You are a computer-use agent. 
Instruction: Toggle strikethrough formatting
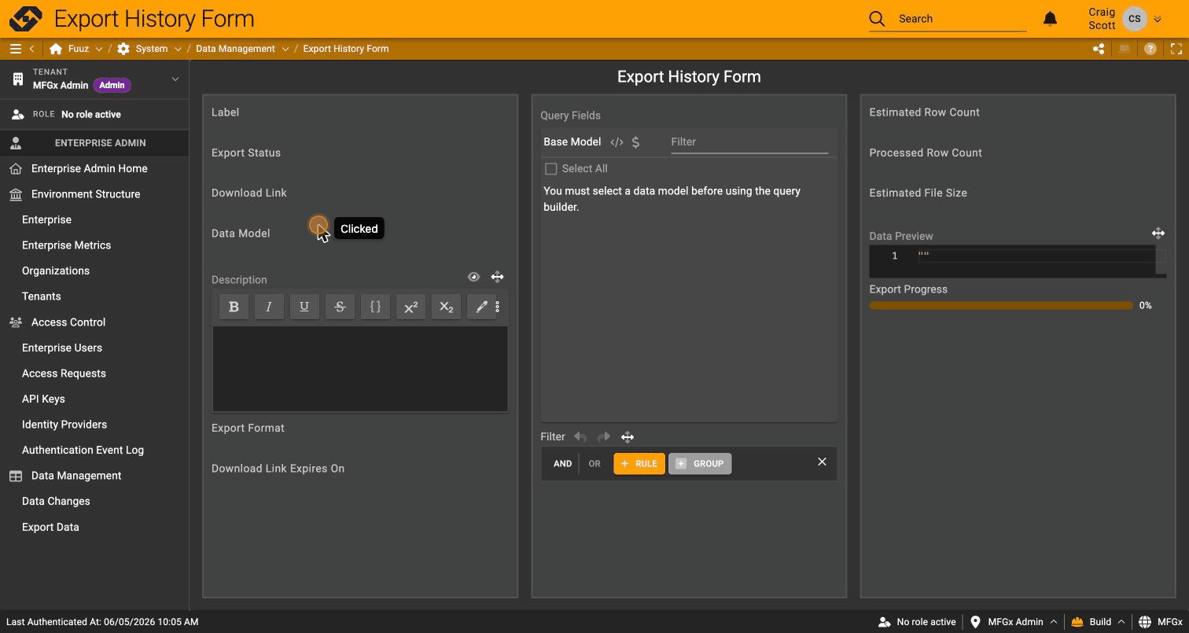click(x=340, y=307)
